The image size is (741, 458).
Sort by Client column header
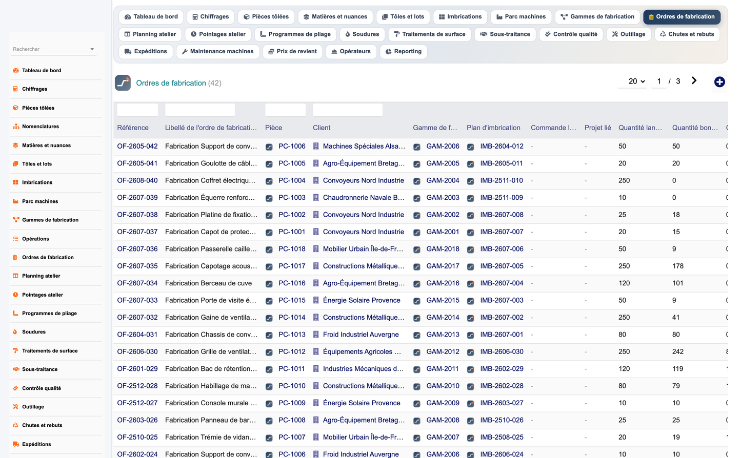322,128
